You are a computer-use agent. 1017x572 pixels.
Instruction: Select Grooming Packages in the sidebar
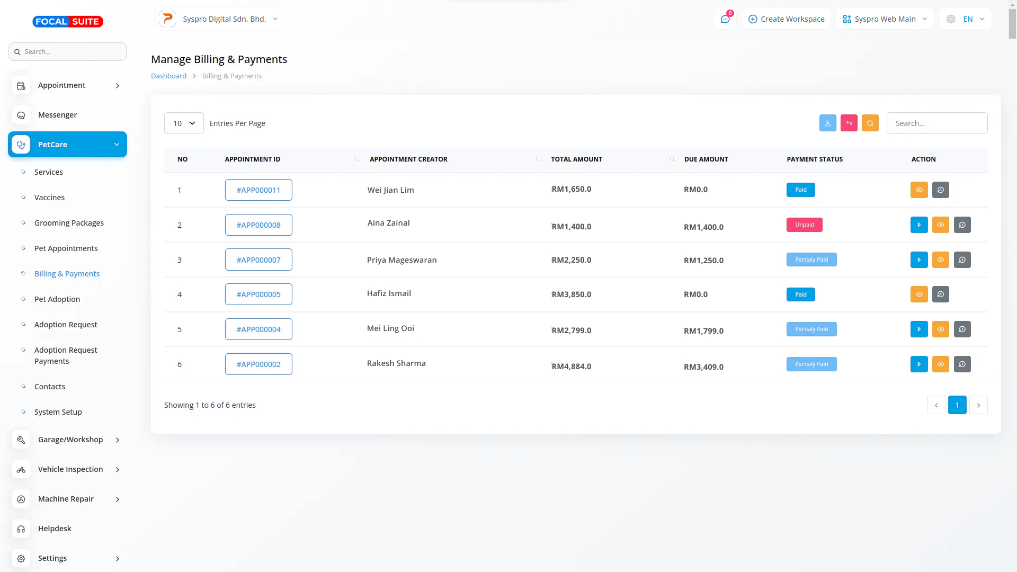(x=69, y=223)
